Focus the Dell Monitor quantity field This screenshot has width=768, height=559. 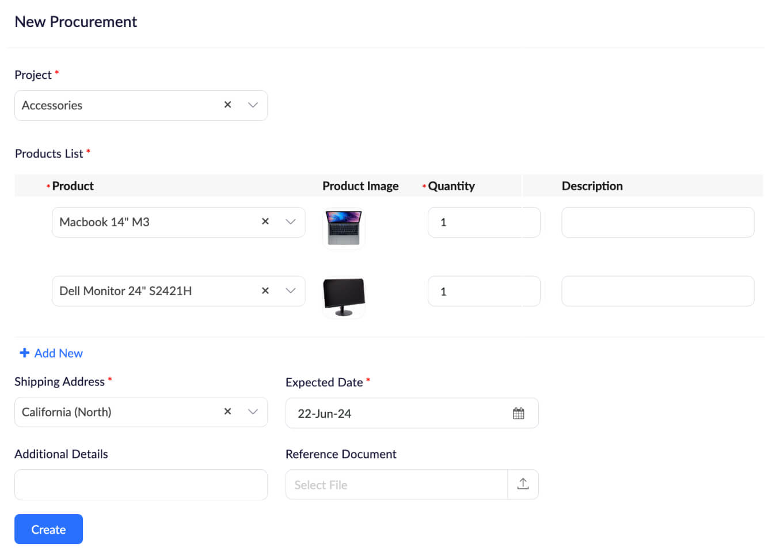(x=483, y=292)
